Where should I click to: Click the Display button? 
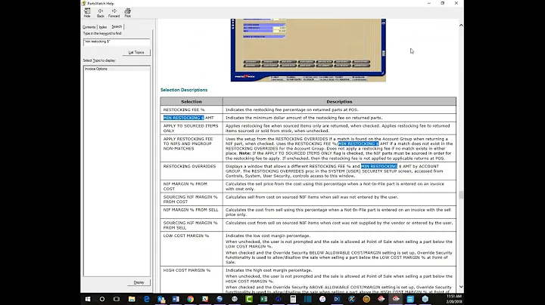click(139, 282)
